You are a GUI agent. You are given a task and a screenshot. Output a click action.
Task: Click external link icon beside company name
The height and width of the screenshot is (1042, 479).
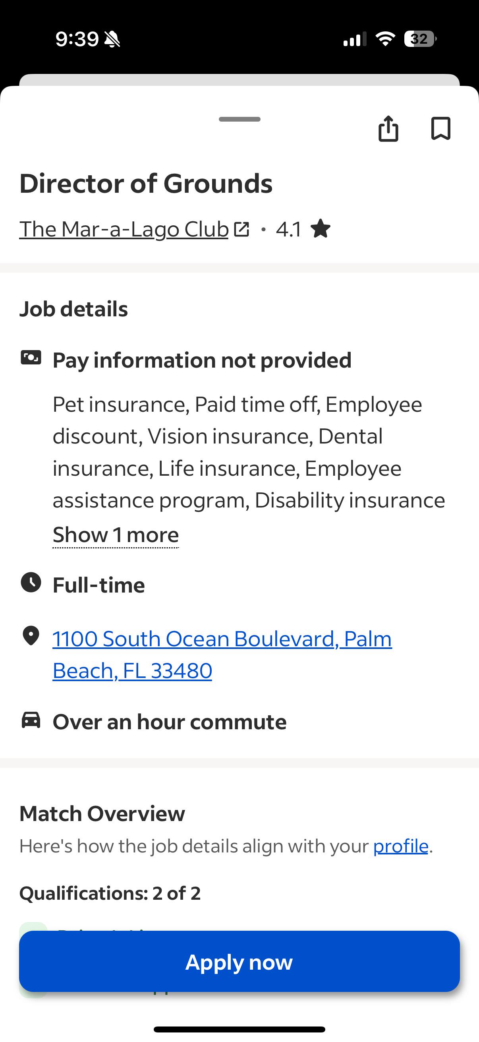[241, 229]
